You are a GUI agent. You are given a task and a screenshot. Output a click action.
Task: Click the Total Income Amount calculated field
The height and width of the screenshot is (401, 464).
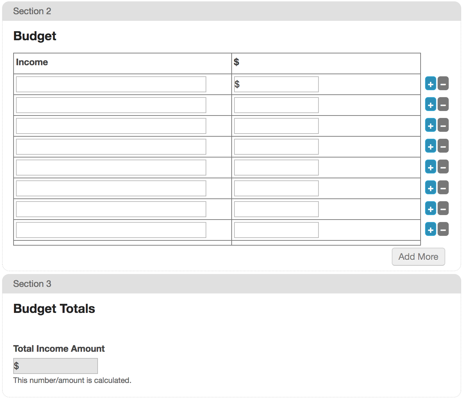pos(56,366)
